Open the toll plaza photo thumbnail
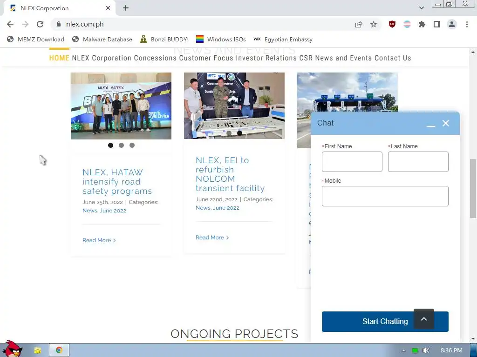Image resolution: width=477 pixels, height=357 pixels. [x=348, y=92]
